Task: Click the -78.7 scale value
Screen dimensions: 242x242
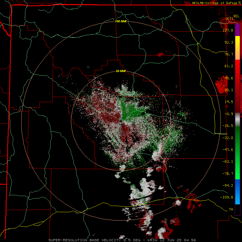Action: [228, 174]
